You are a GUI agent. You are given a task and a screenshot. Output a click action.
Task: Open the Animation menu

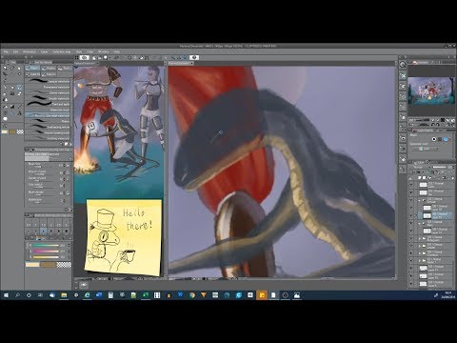click(x=30, y=51)
